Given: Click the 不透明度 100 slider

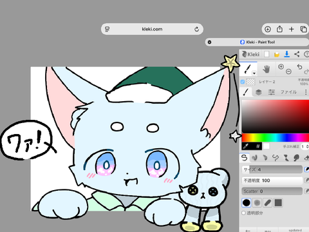Looking at the screenshot, I should [x=272, y=180].
